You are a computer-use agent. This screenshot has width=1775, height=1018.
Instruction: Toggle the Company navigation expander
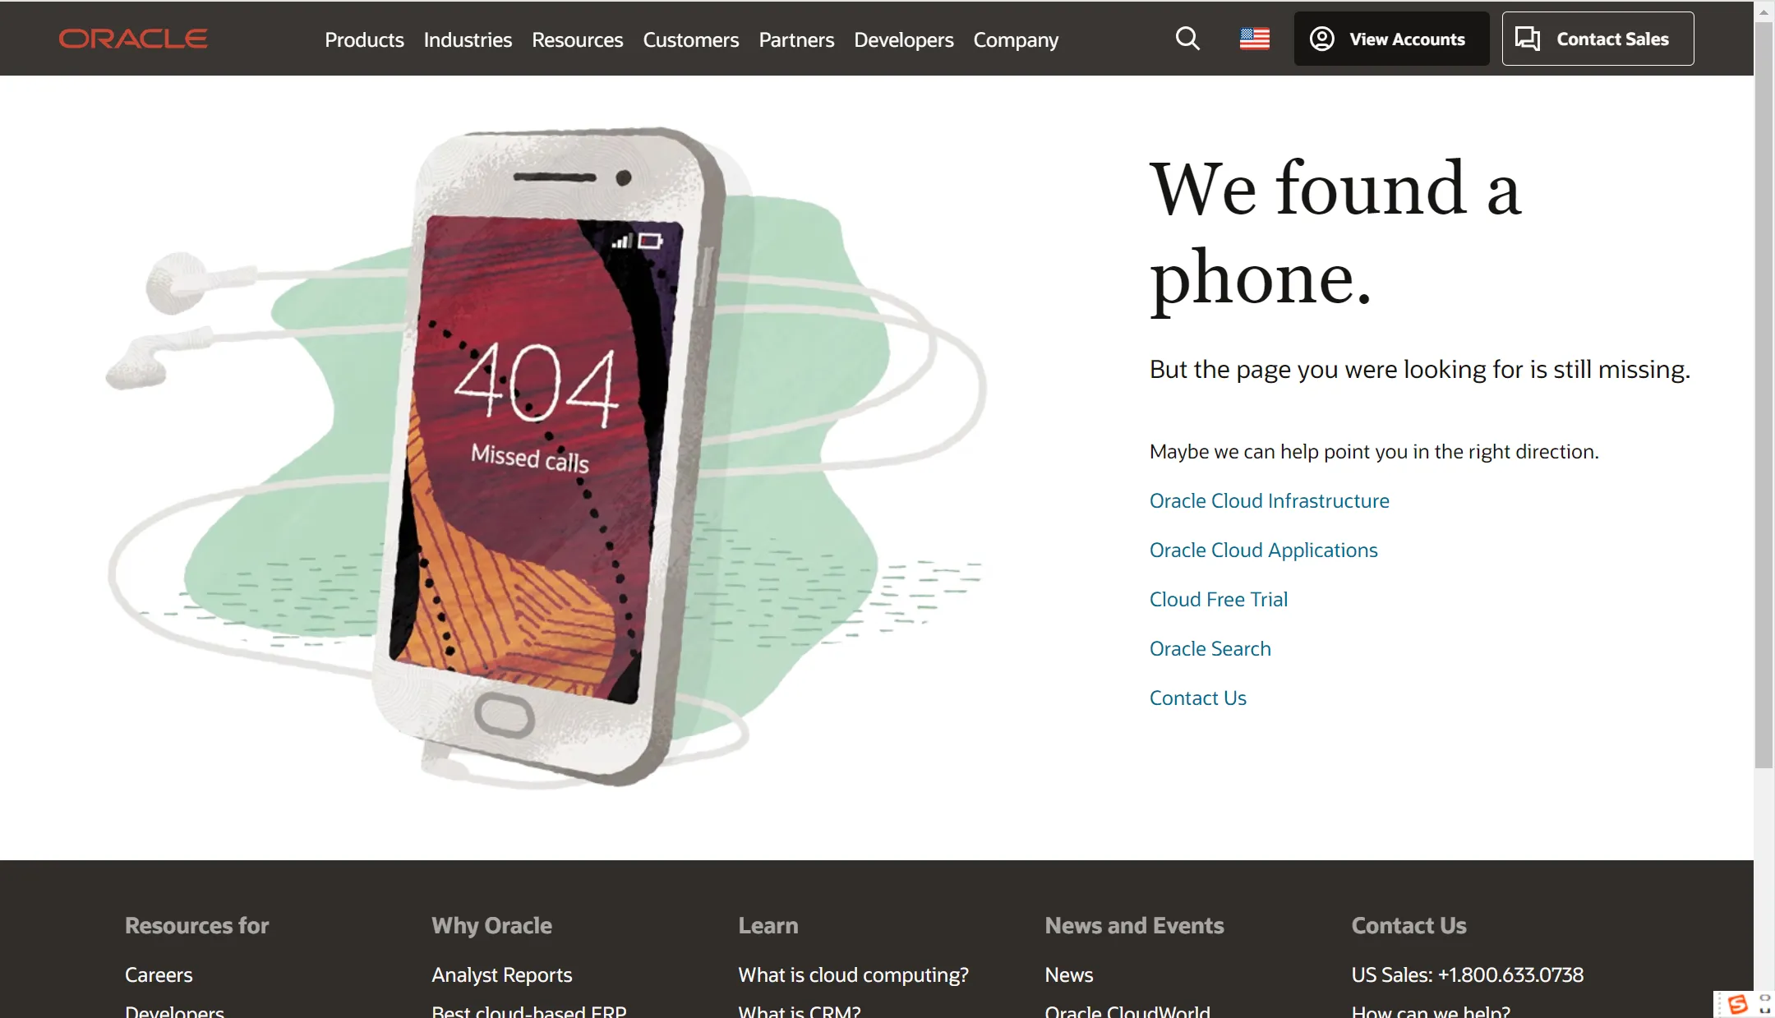[x=1014, y=39]
